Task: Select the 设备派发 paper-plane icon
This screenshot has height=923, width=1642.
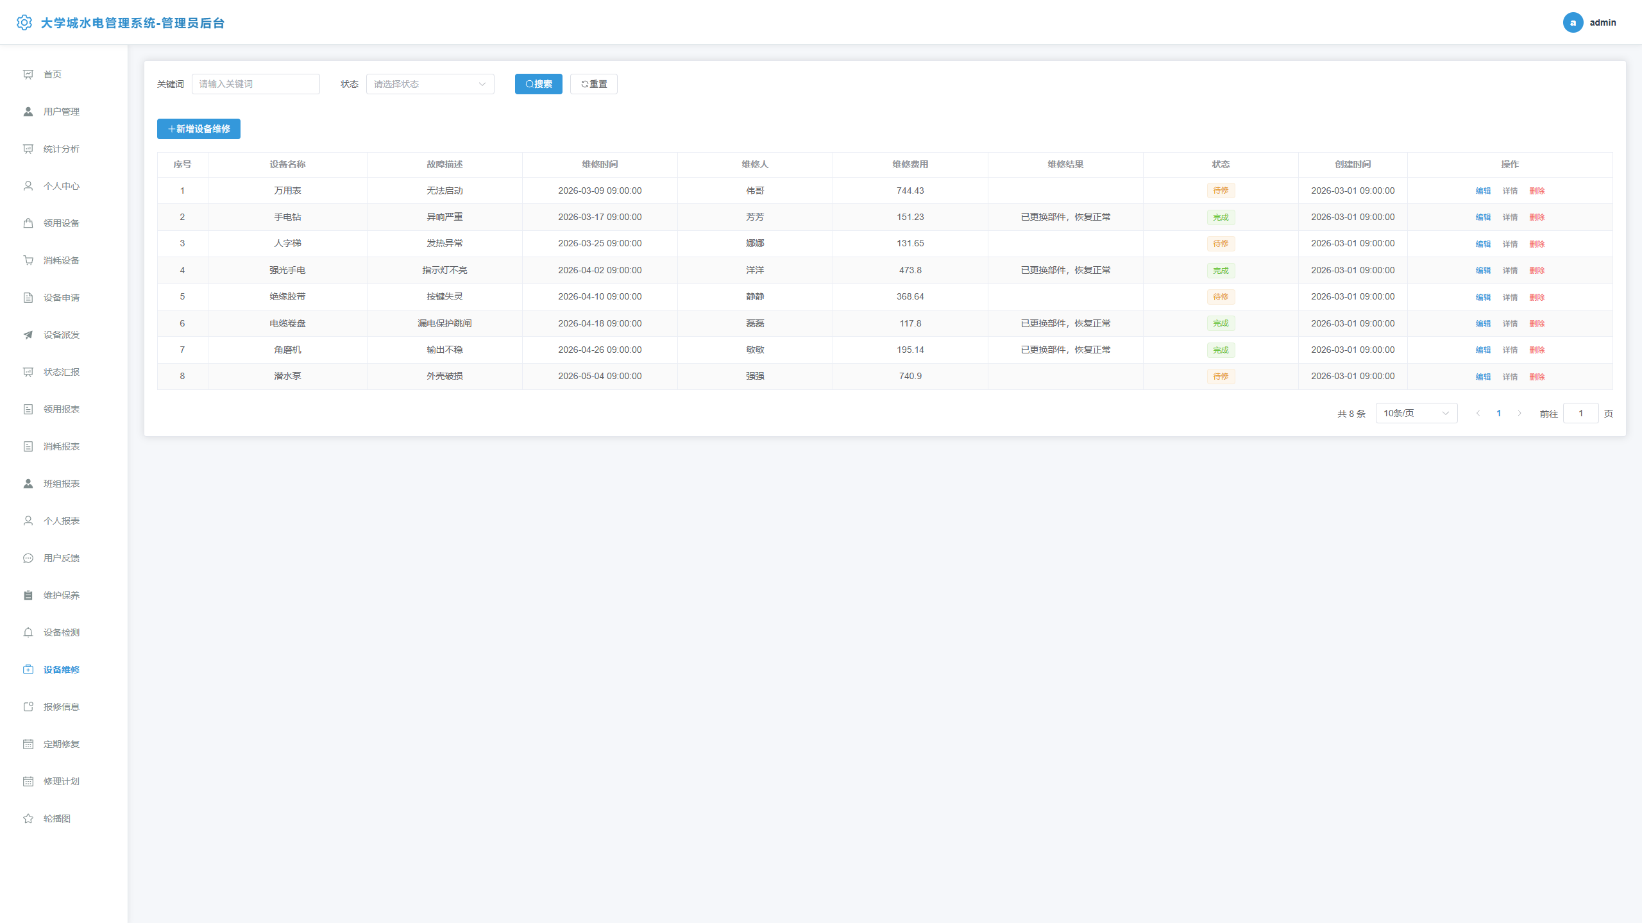Action: pos(28,335)
